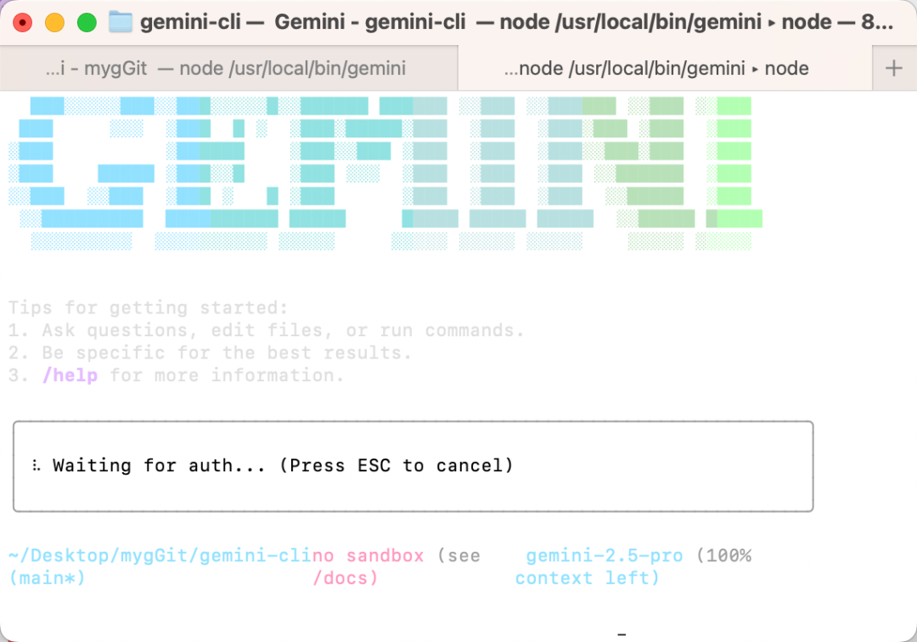Click the 100% context left indicator
Screen dimensions: 917x642
point(633,566)
